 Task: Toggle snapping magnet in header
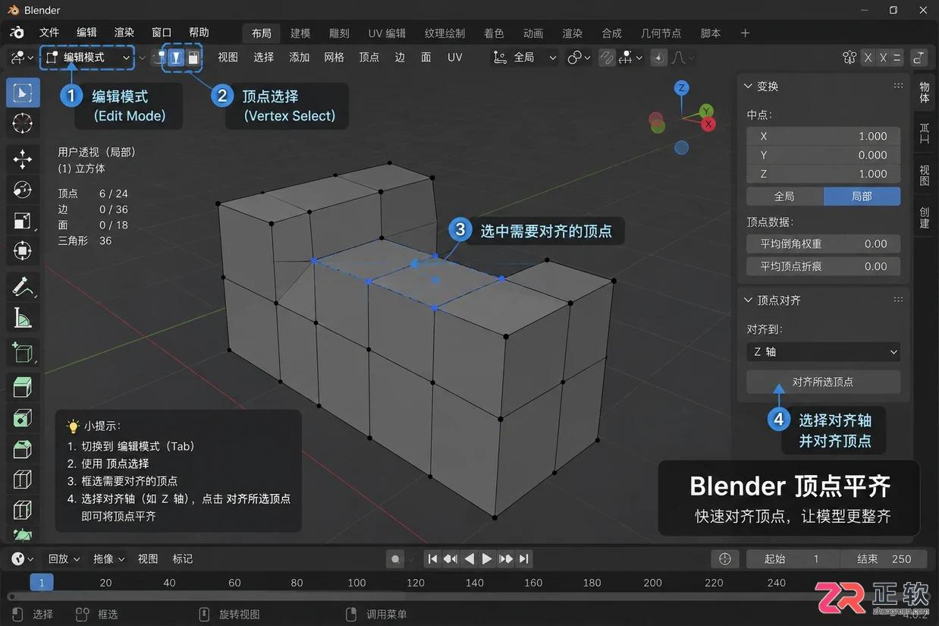[x=607, y=58]
